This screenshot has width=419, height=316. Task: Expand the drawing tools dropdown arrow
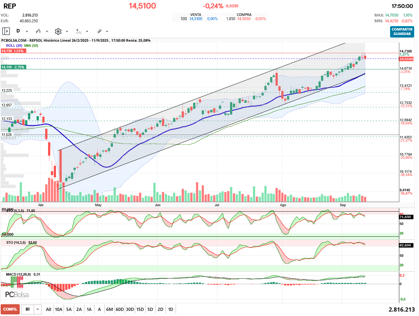[107, 32]
